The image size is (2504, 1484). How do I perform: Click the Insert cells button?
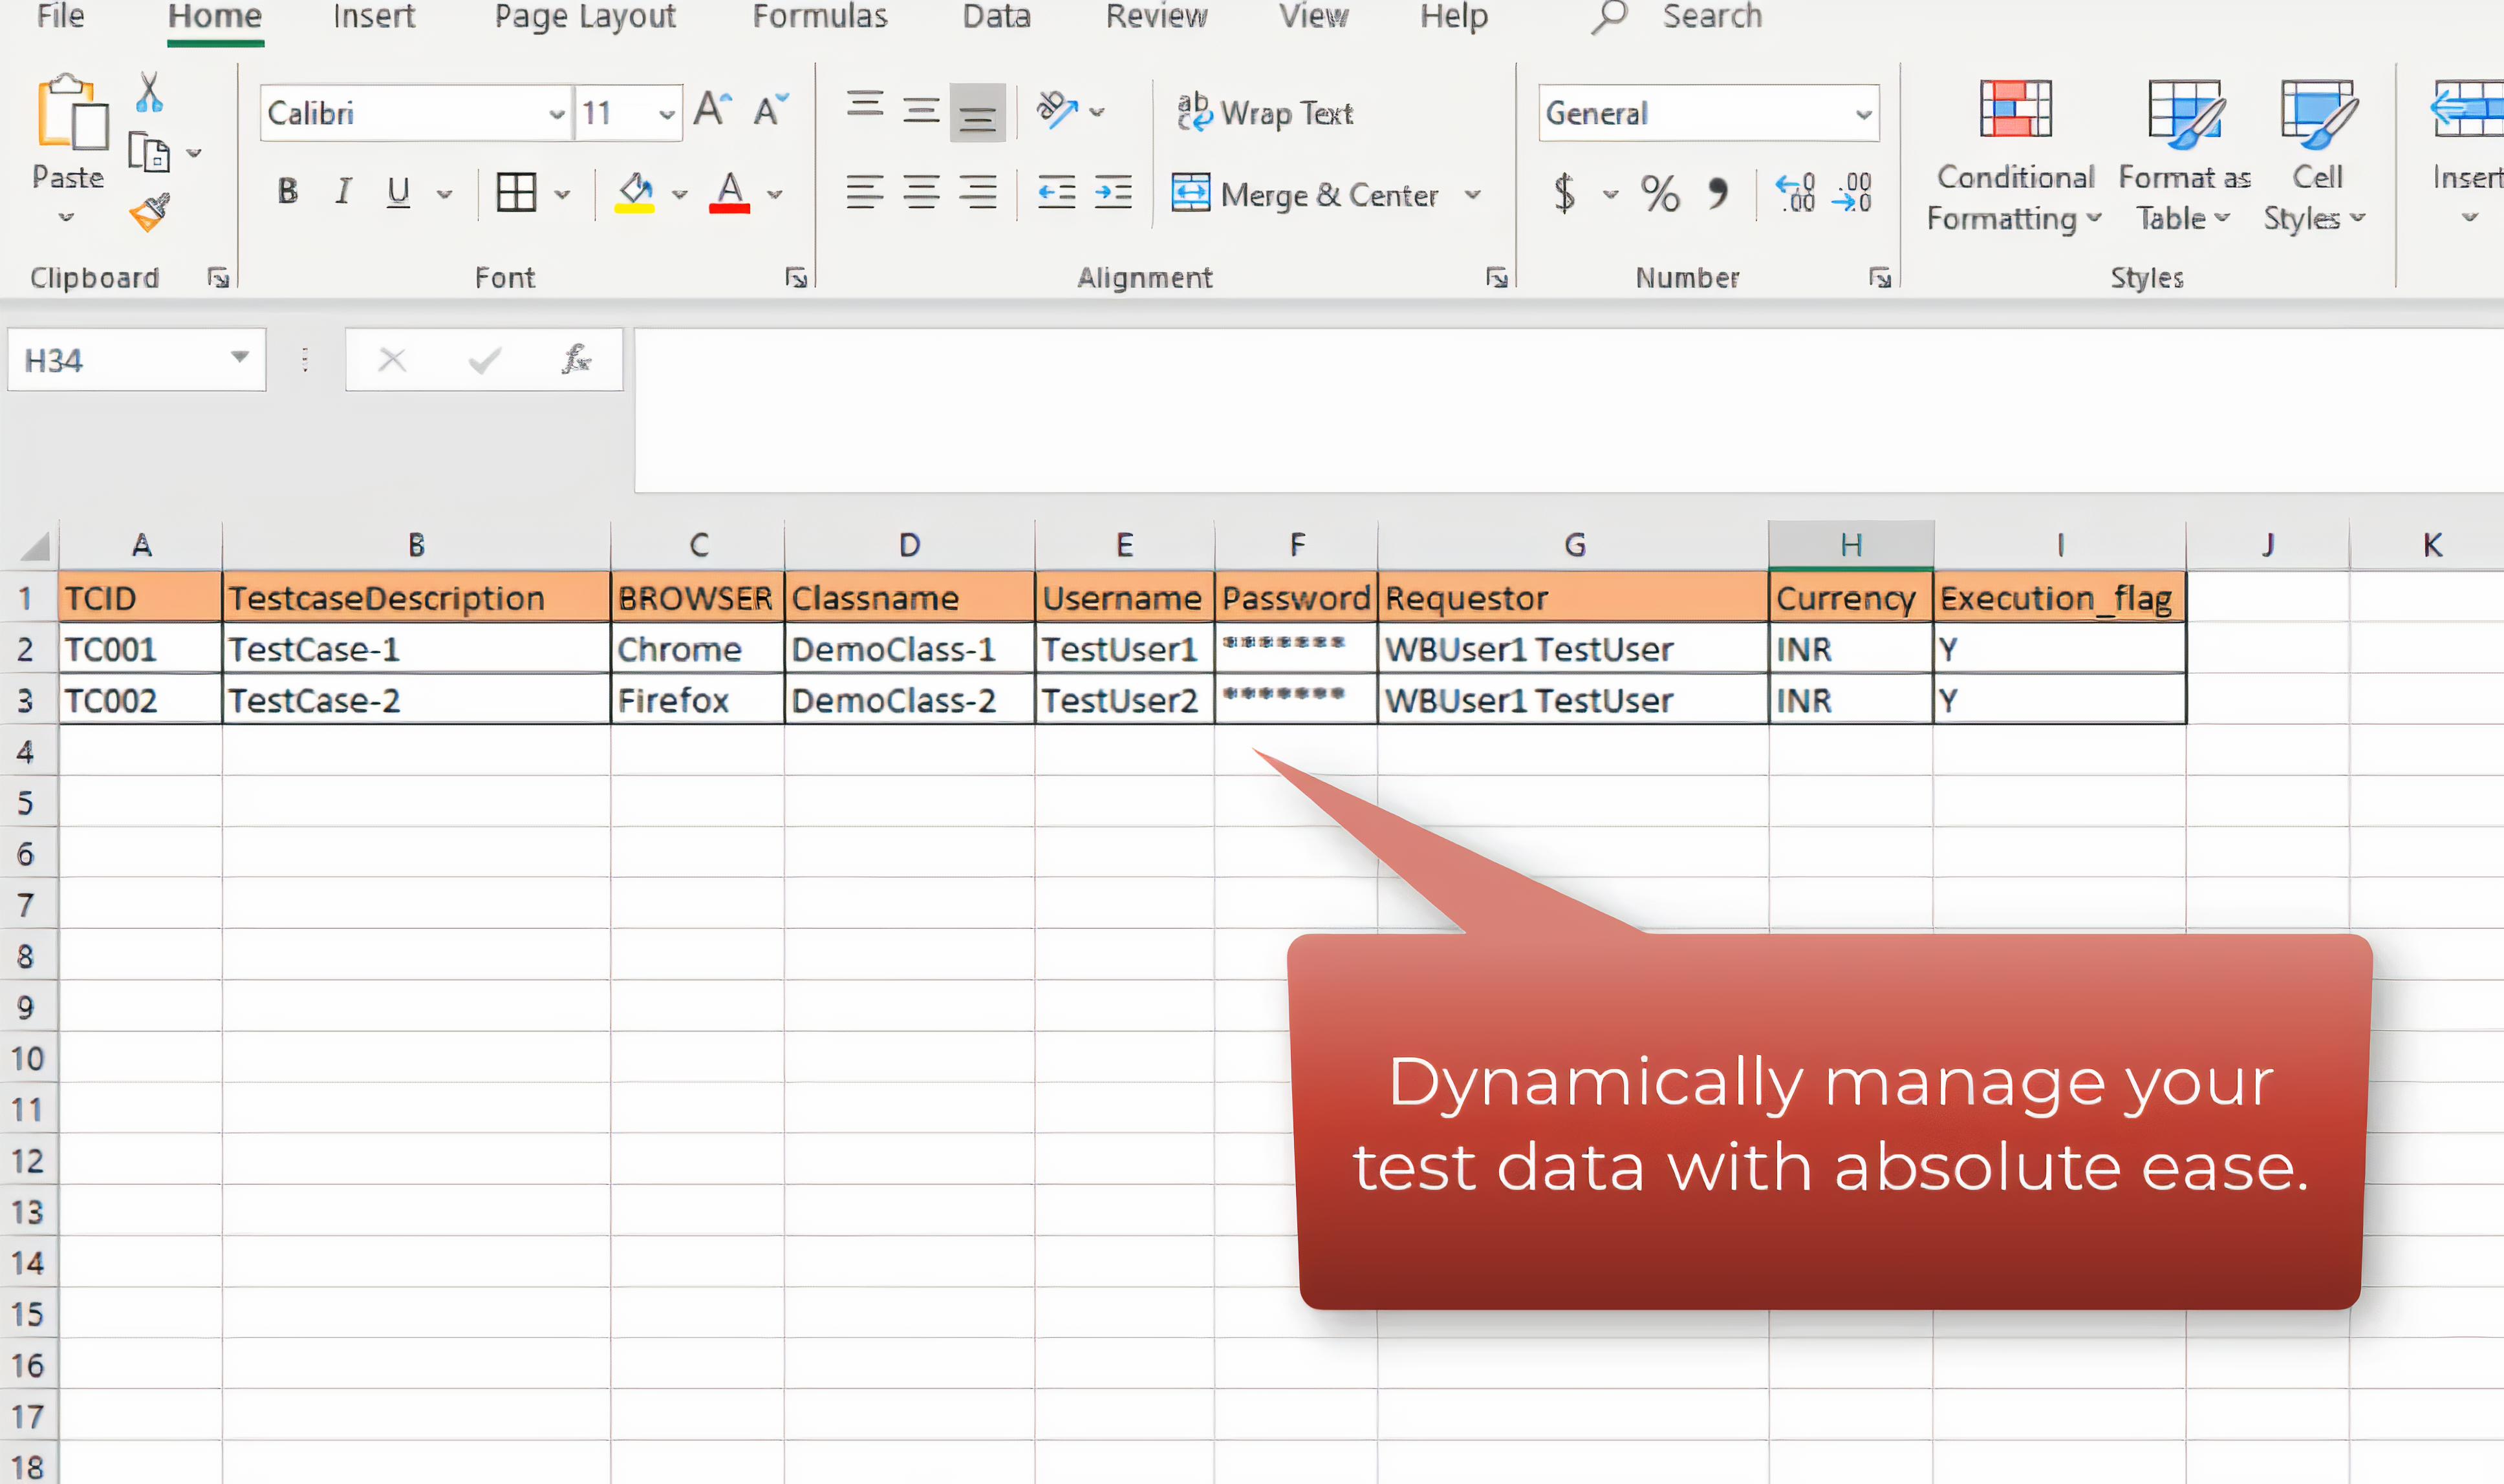[x=2467, y=150]
